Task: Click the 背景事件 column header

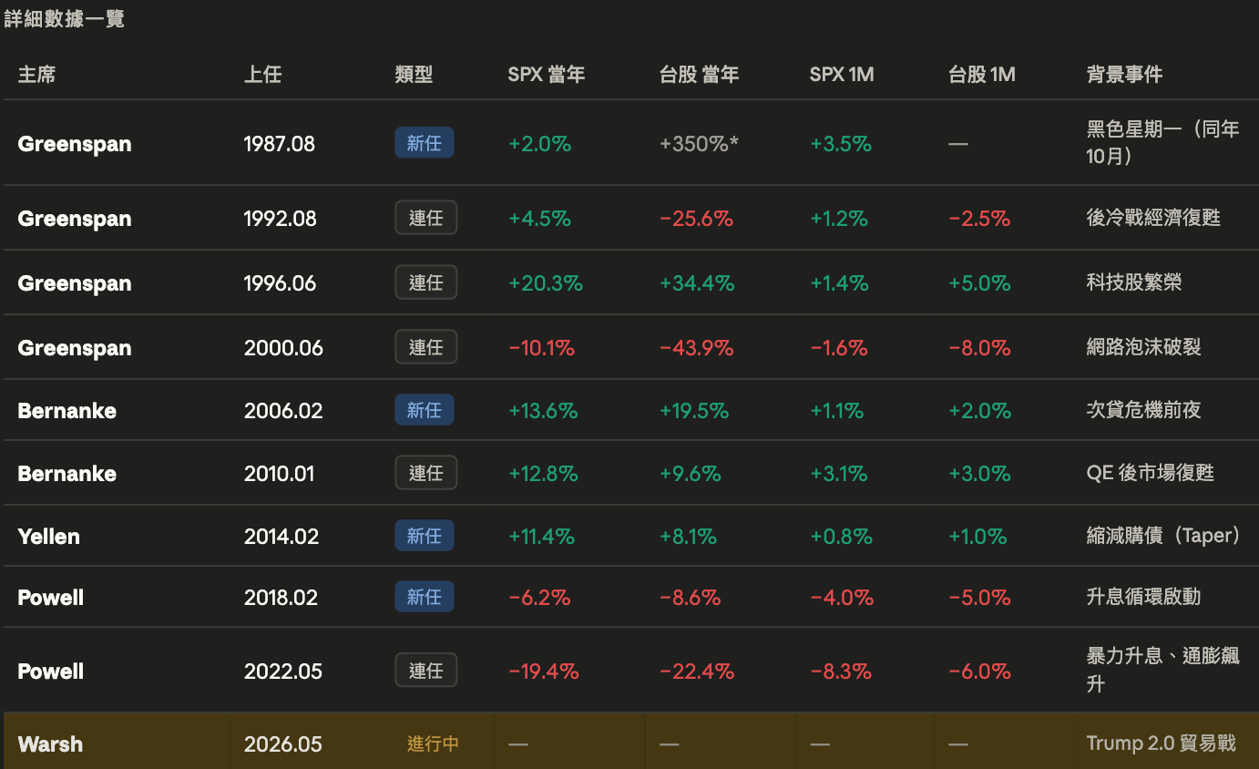Action: coord(1124,75)
